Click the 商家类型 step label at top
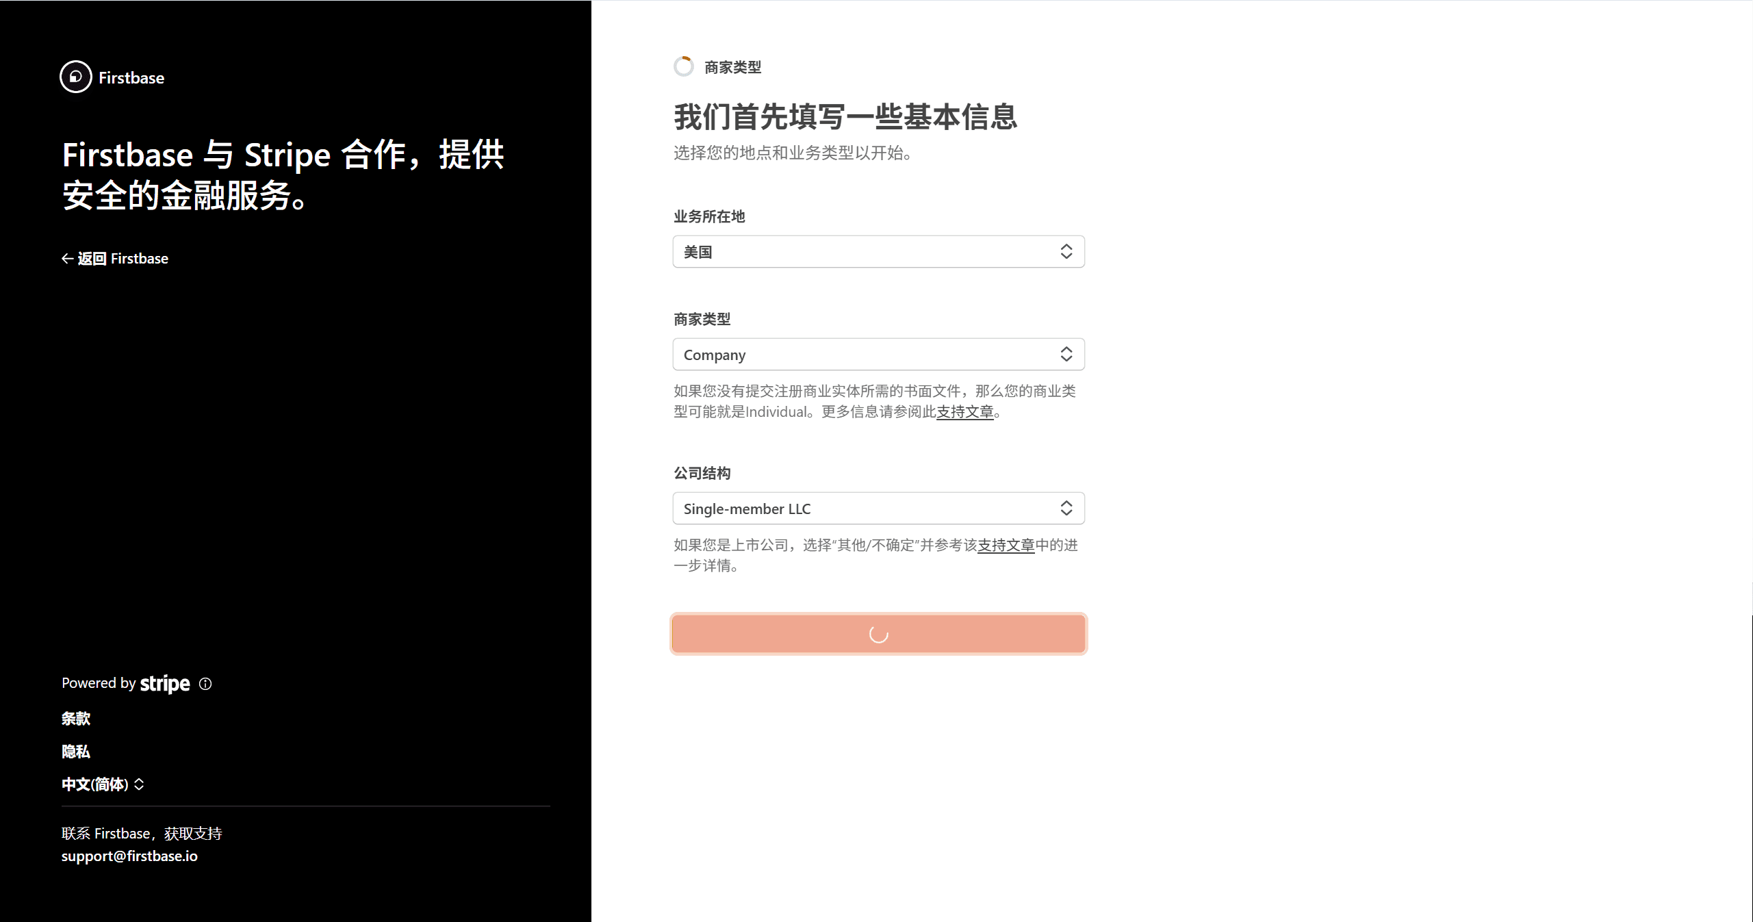Image resolution: width=1753 pixels, height=922 pixels. (x=732, y=67)
